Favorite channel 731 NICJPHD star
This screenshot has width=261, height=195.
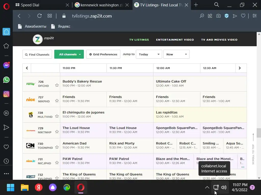tap(57, 162)
